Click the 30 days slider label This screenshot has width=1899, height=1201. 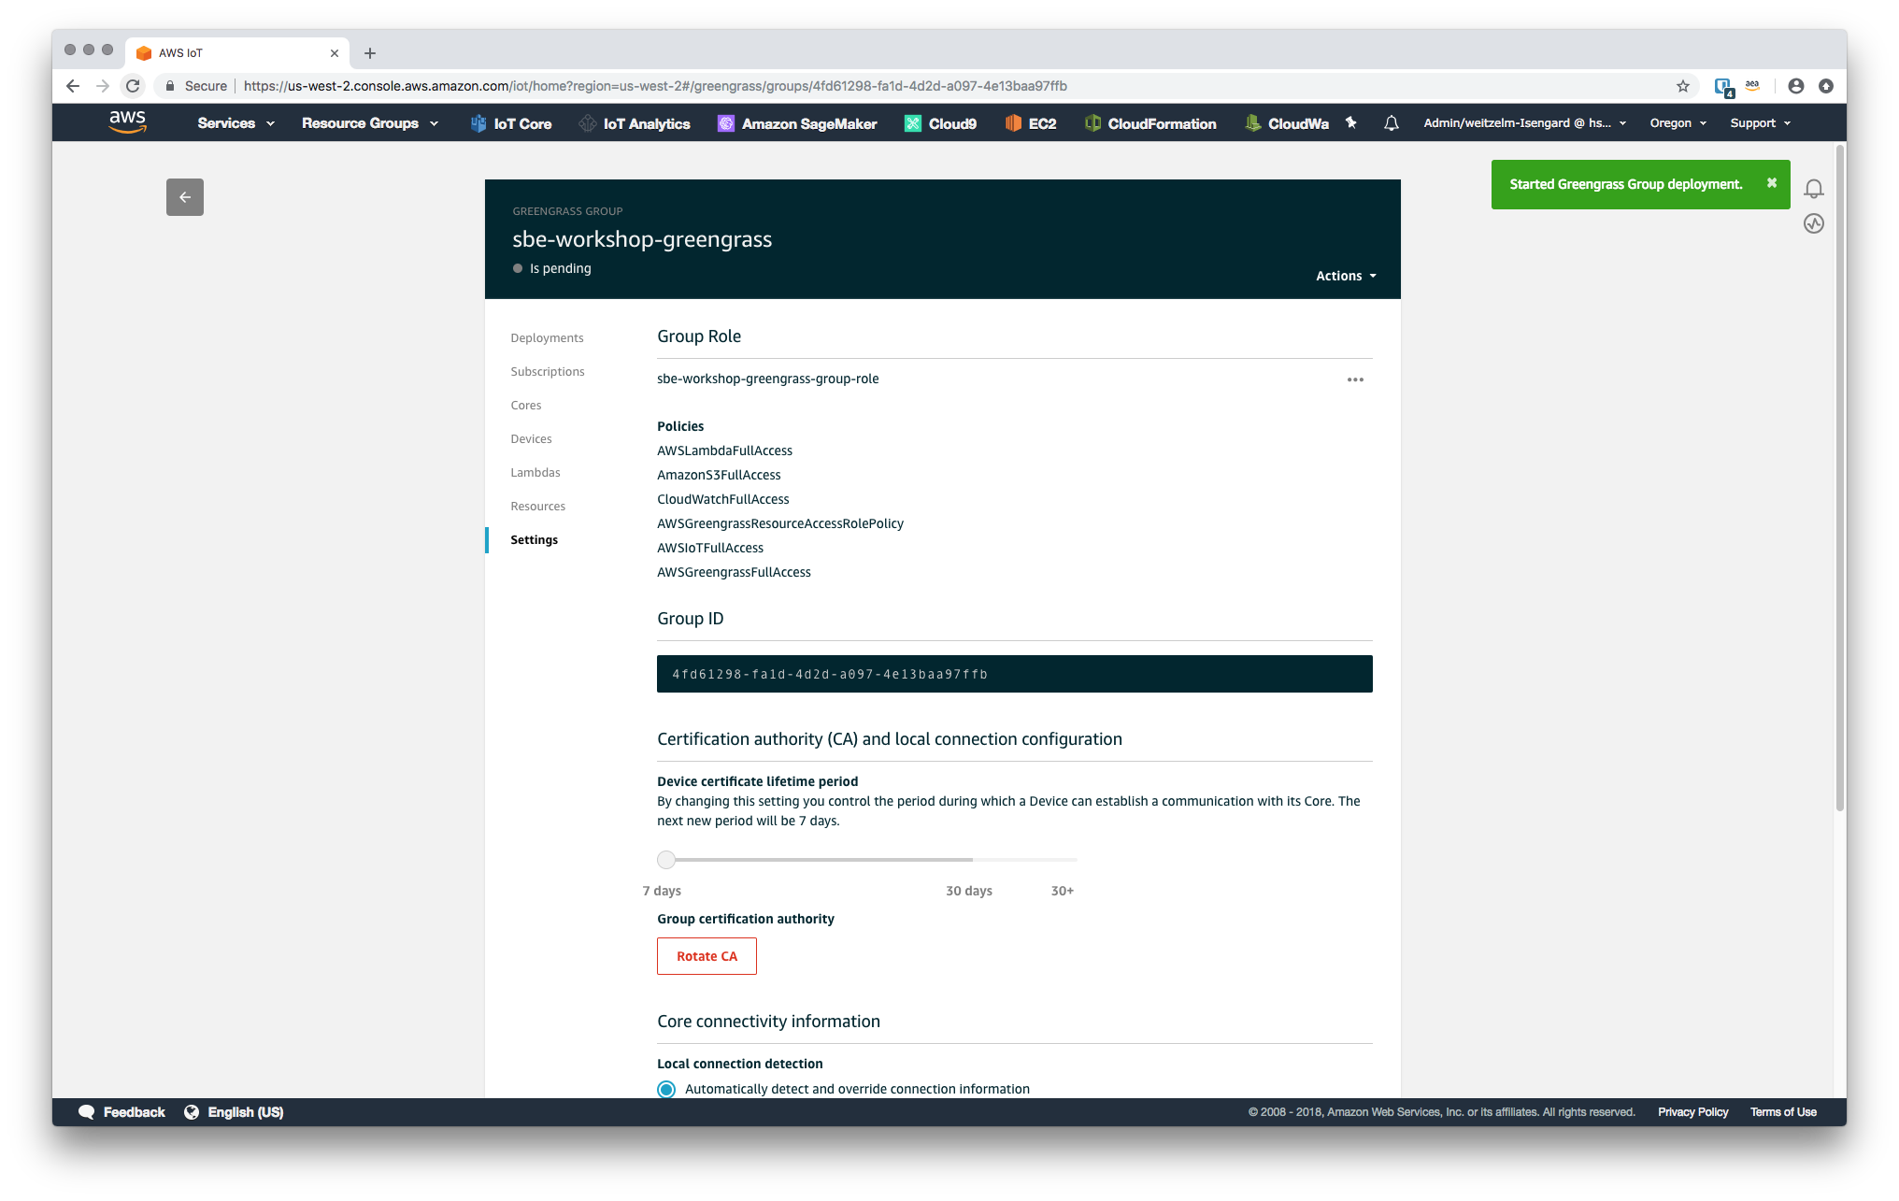click(x=969, y=891)
